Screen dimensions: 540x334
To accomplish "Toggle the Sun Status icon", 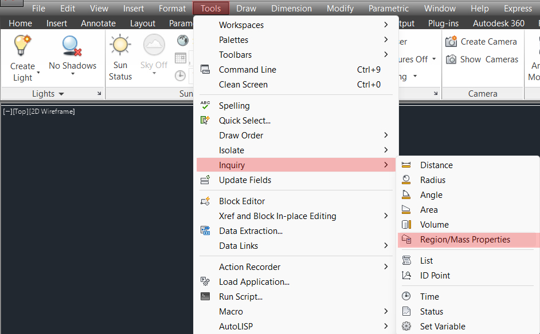I will (120, 46).
